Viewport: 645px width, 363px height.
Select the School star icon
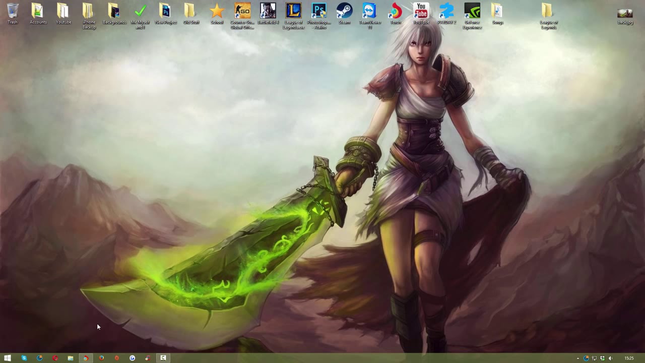217,14
